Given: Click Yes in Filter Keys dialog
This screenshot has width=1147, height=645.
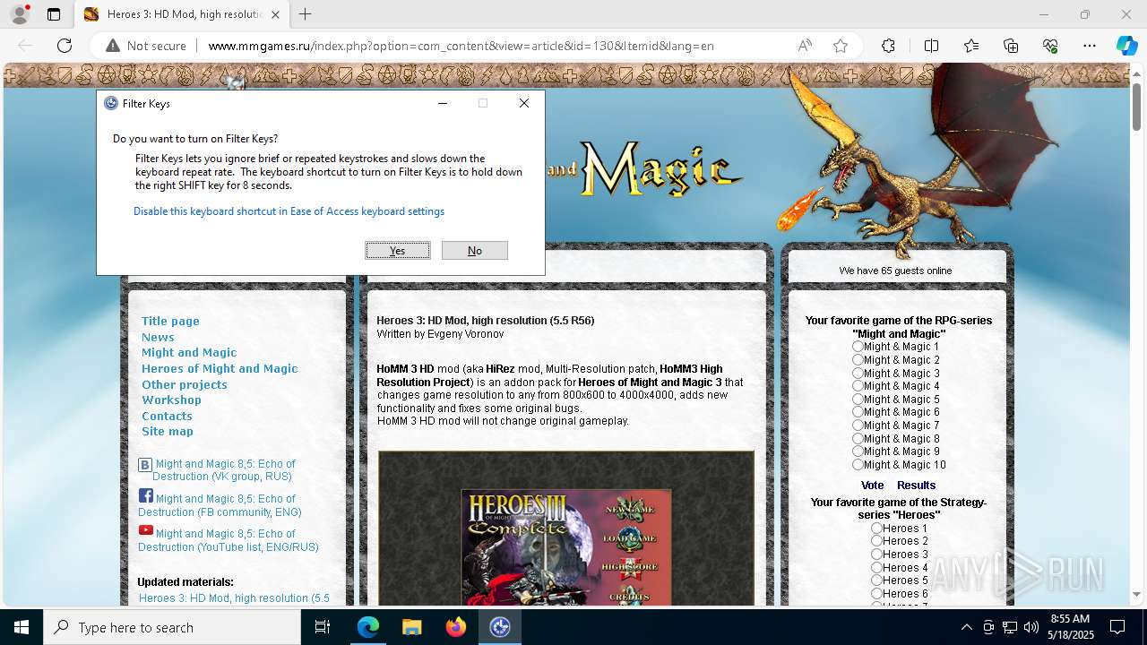Looking at the screenshot, I should [398, 251].
